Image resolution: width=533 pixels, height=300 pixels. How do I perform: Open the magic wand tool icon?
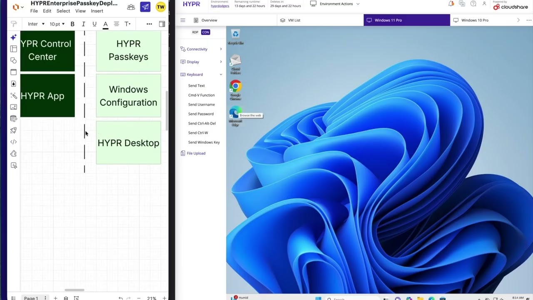tap(13, 95)
